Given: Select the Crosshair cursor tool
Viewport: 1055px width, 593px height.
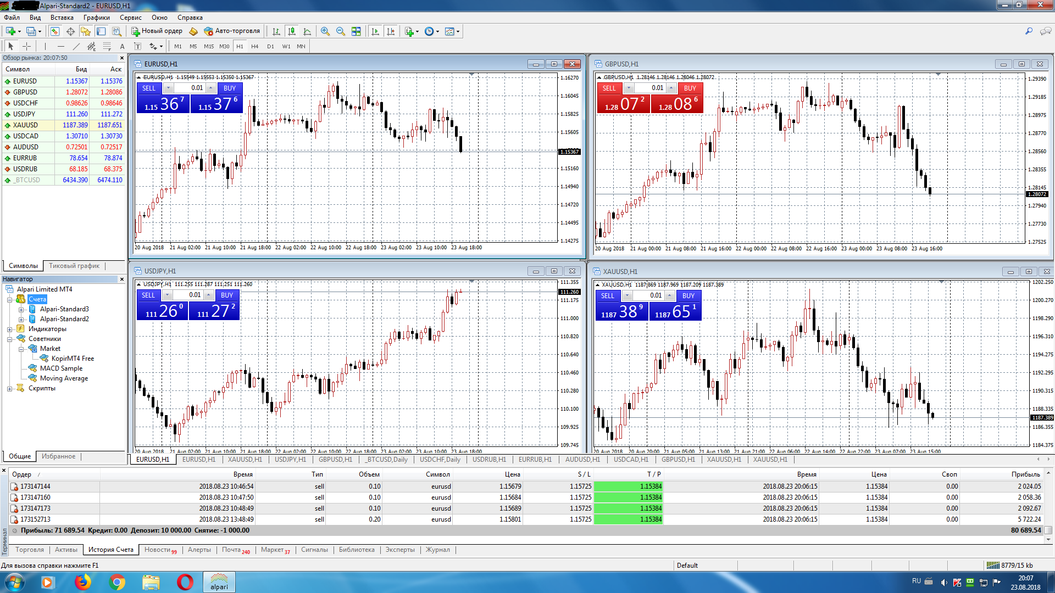Looking at the screenshot, I should (26, 47).
